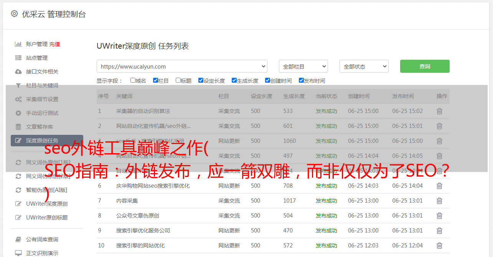Viewport: 493px width, 257px height.
Task: Click the 生成长度 column header
Action: point(294,96)
